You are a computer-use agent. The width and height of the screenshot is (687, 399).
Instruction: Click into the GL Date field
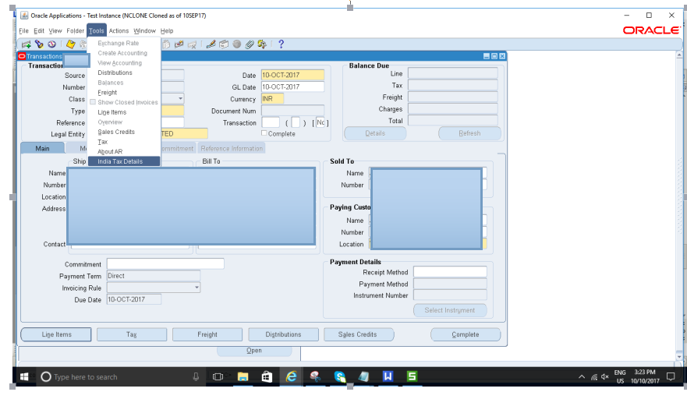point(292,87)
